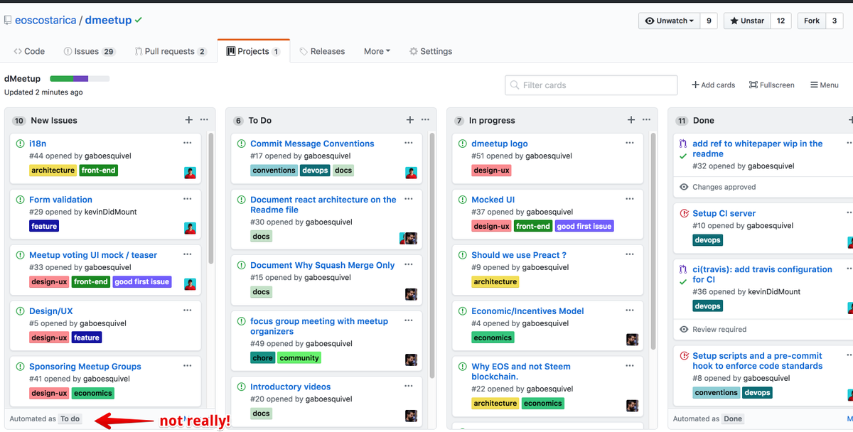
Task: Open card menu for Sponsoring Meetup Groups
Action: (x=188, y=366)
